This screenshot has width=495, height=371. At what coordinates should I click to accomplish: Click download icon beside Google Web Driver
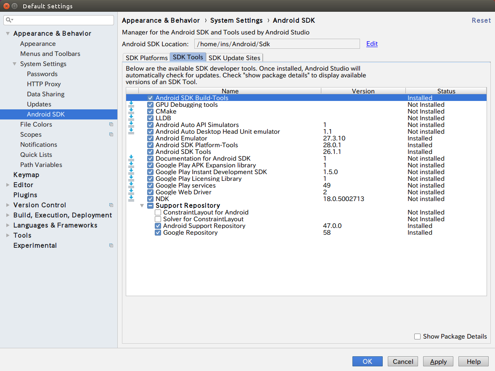click(x=131, y=192)
